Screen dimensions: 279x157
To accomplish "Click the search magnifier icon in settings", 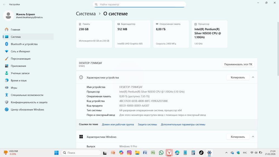I will point(96,4).
